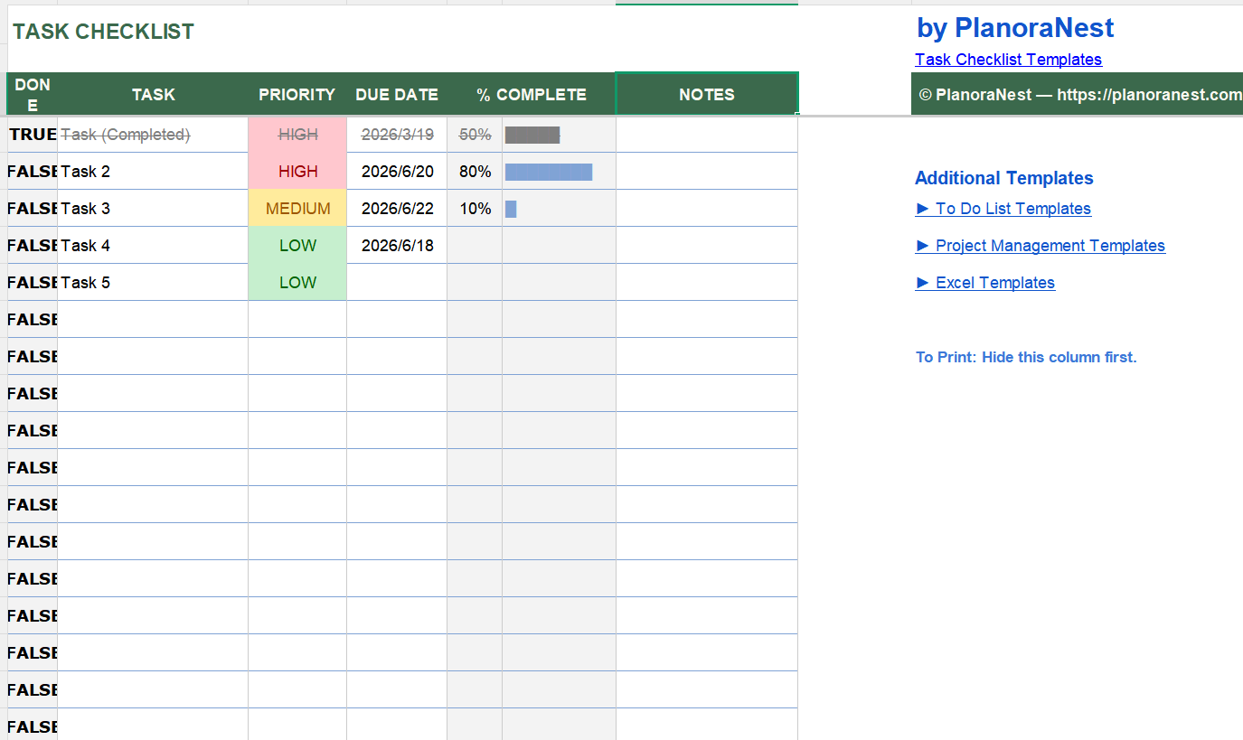The image size is (1243, 740).
Task: Select the PRIORITY column header cell
Action: click(x=297, y=94)
